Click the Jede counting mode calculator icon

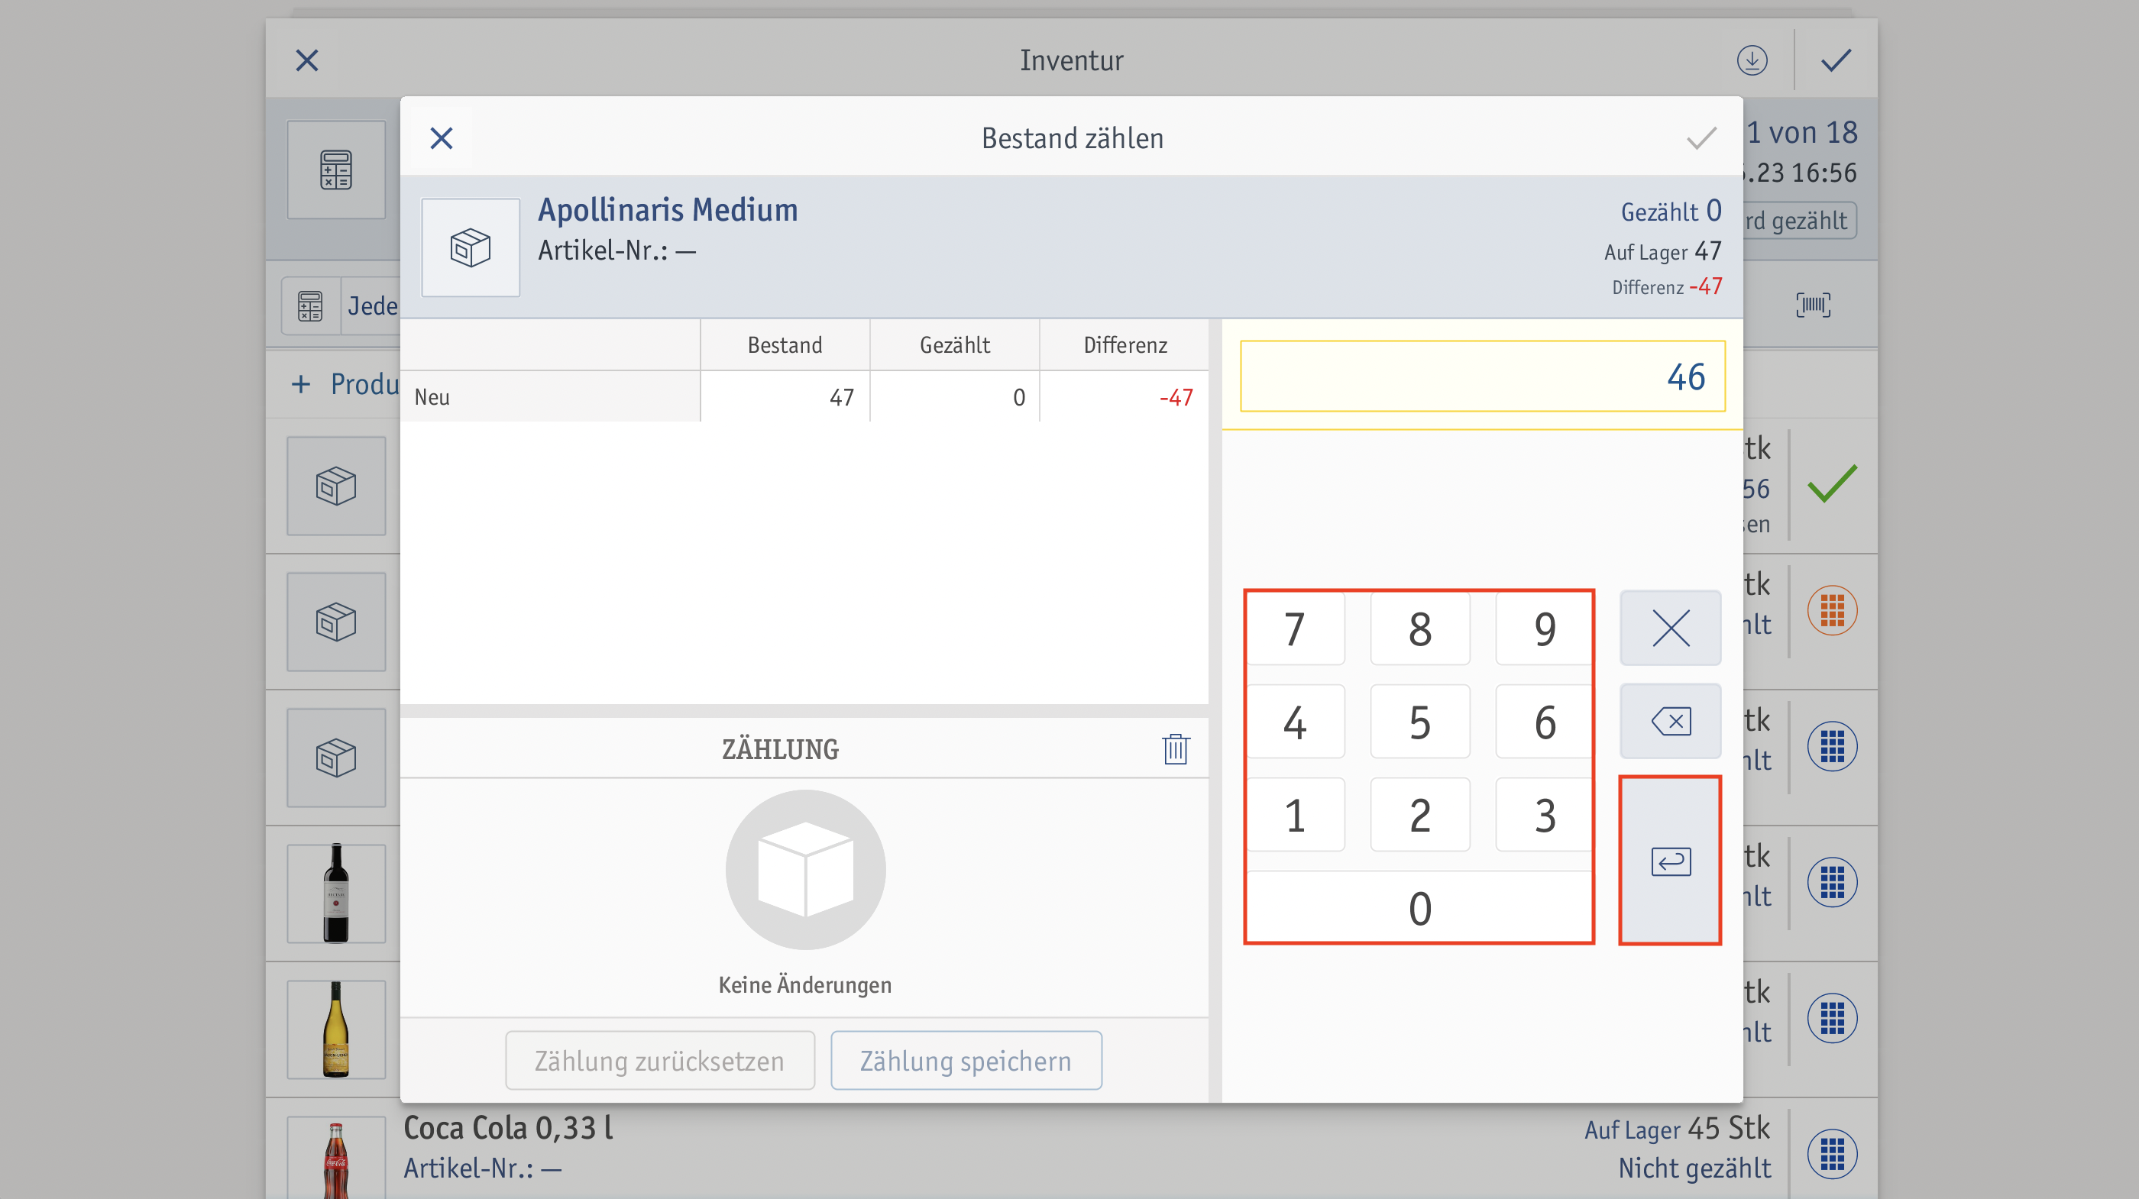coord(311,305)
